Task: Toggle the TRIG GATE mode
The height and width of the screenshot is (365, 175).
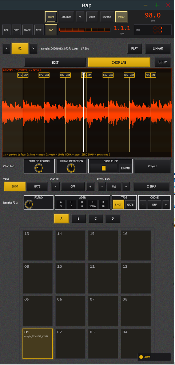Action: [37, 187]
